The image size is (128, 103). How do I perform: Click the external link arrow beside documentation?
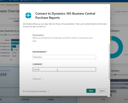(x=48, y=91)
